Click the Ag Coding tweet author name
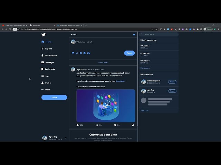The width and height of the screenshot is (221, 165). click(81, 69)
